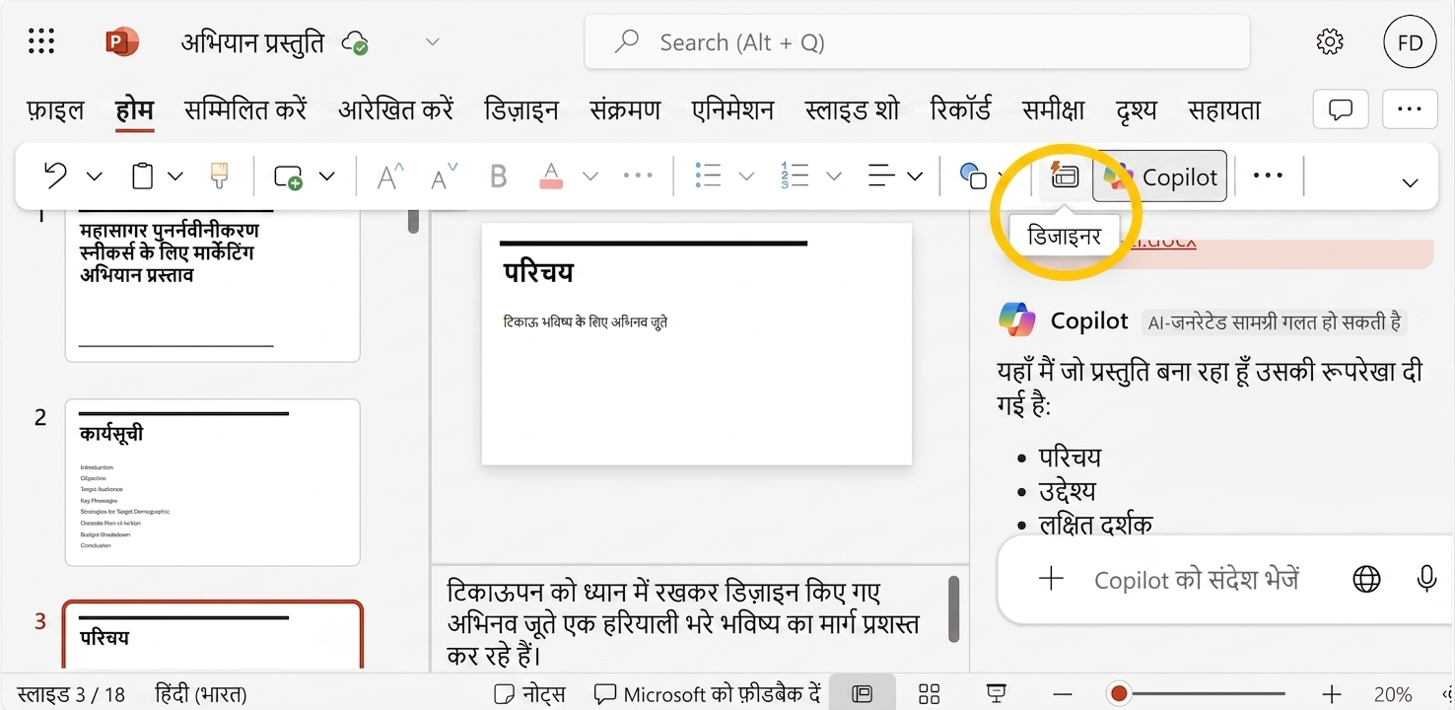1455x710 pixels.
Task: Open the एनिमेशन tab
Action: click(x=732, y=109)
